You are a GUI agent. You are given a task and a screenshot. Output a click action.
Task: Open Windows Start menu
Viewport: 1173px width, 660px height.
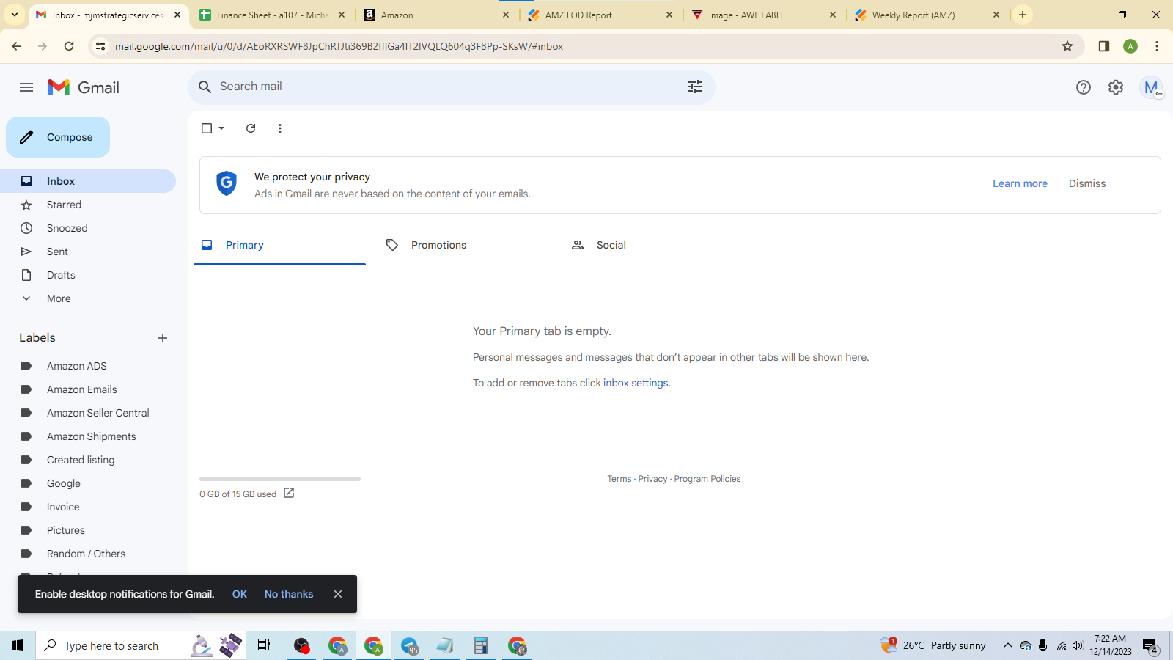click(18, 645)
